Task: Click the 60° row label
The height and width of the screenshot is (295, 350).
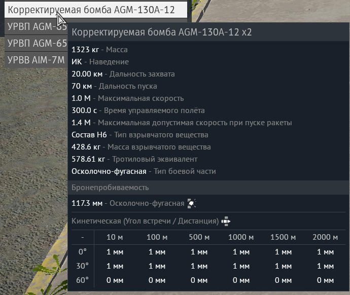Action: point(83,280)
